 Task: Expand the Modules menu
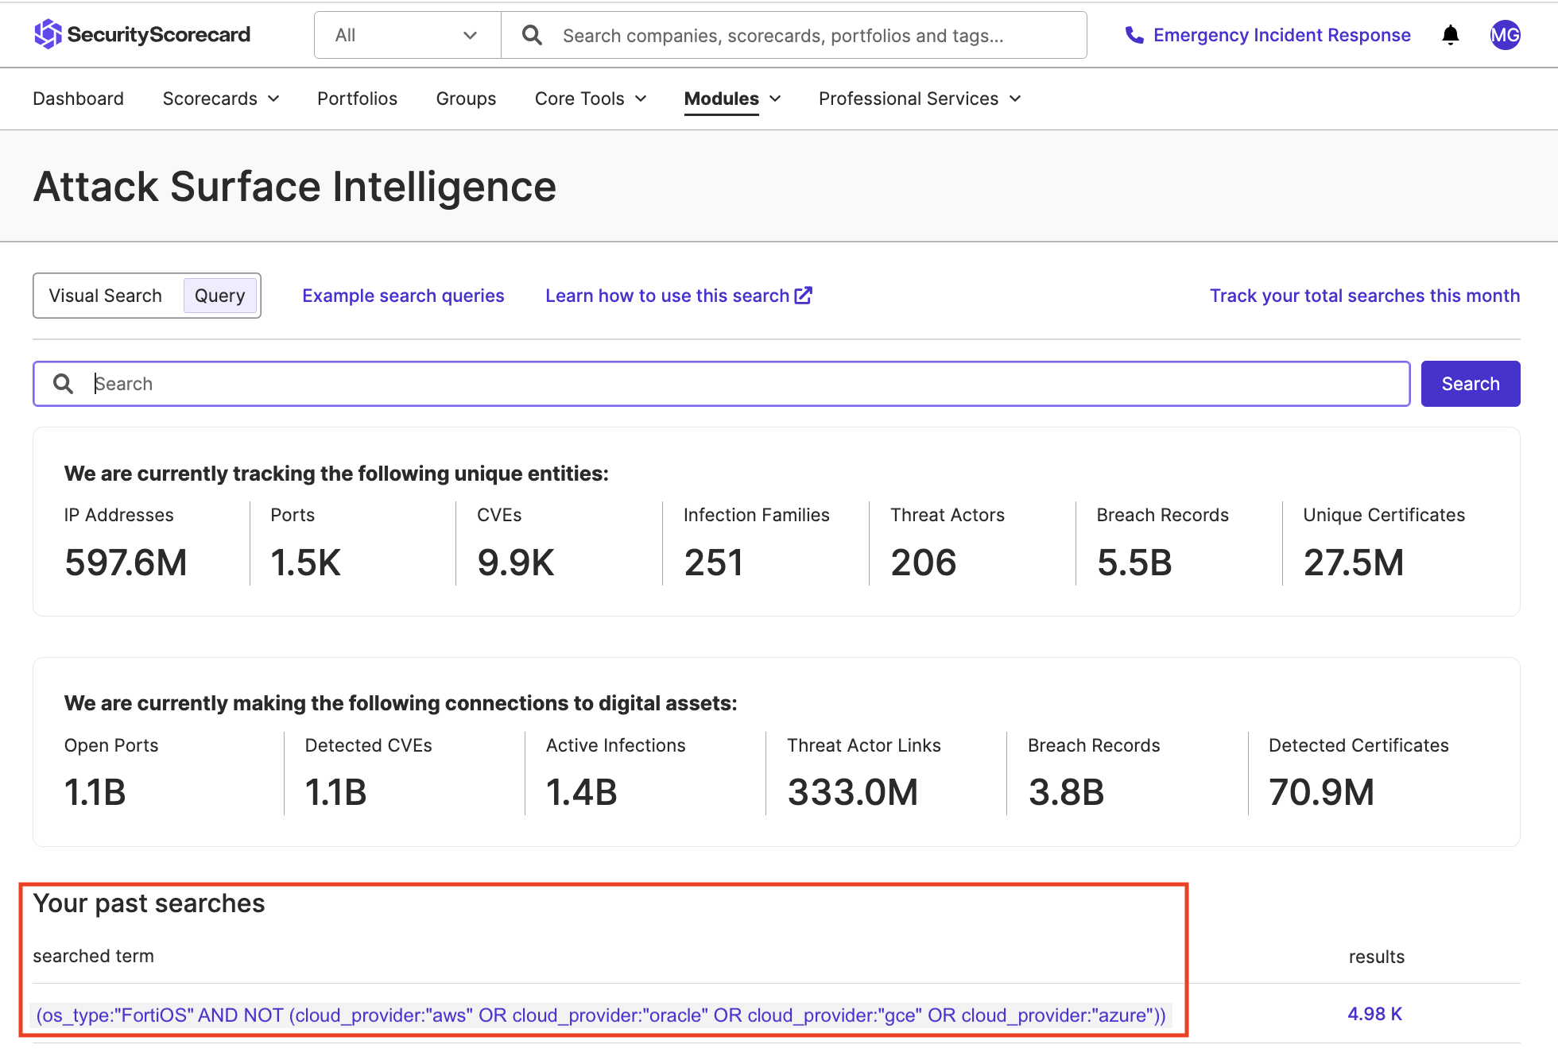click(x=733, y=99)
